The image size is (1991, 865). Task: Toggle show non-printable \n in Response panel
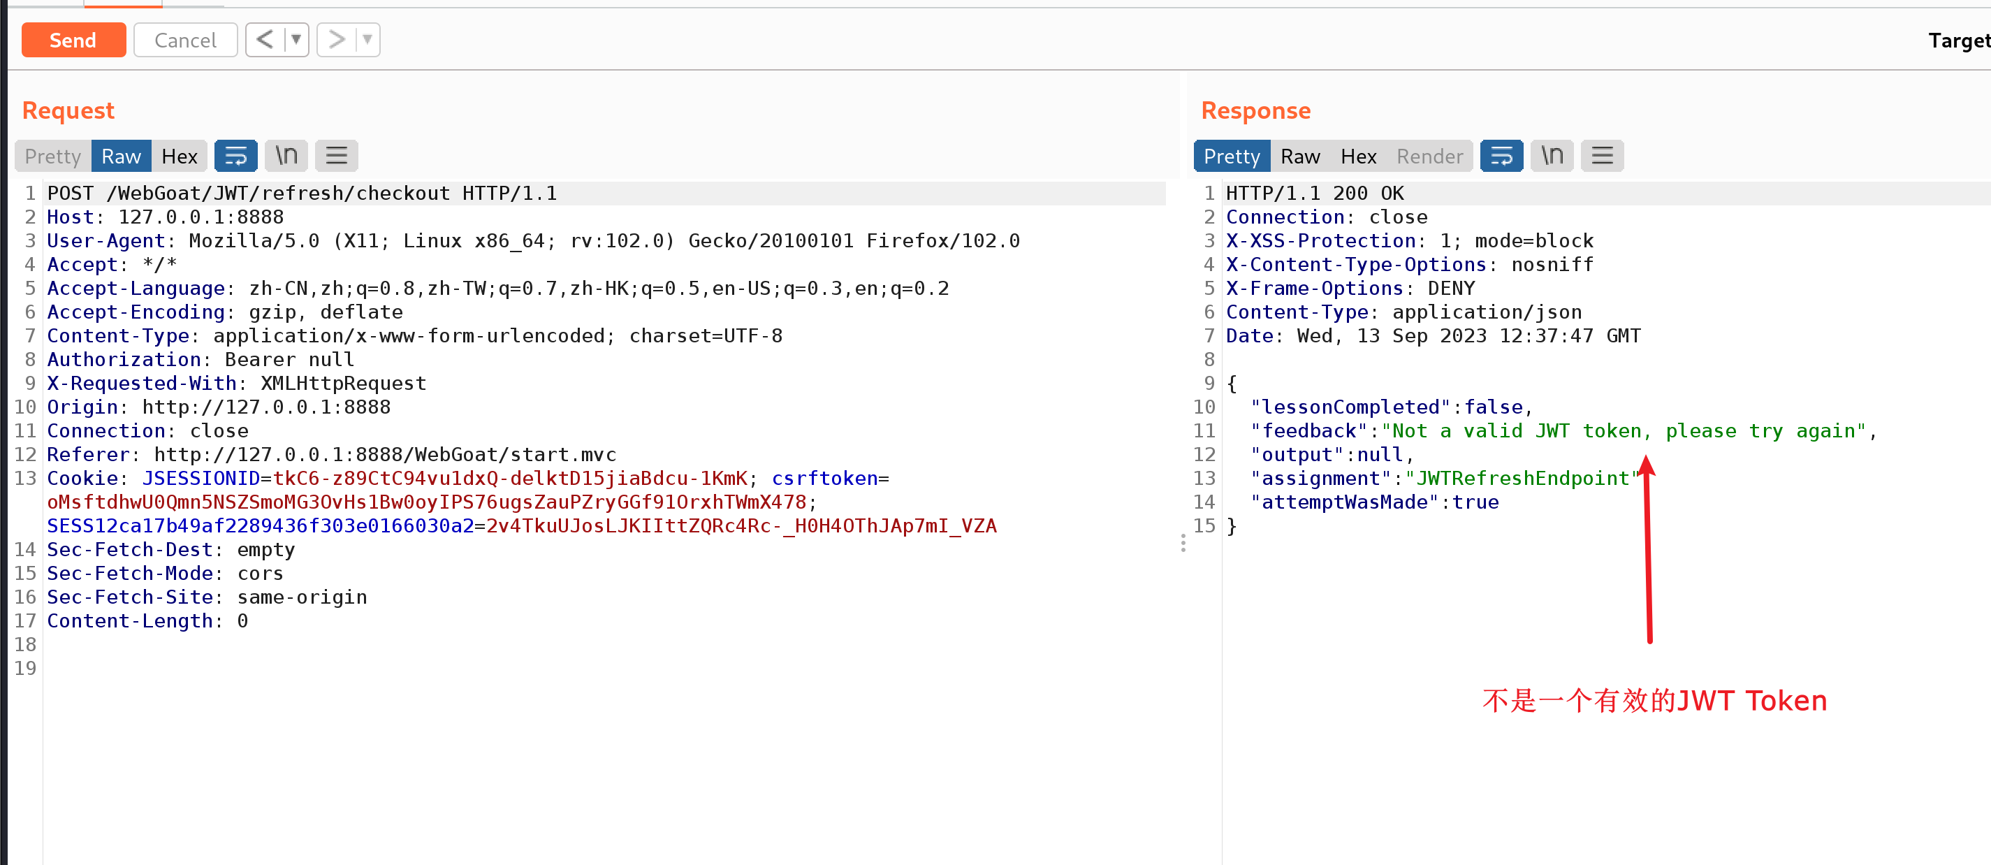(x=1552, y=156)
